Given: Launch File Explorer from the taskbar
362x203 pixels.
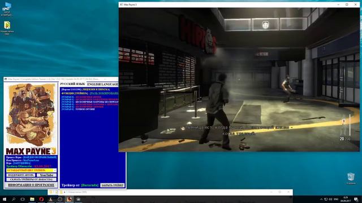Looking at the screenshot, I should [x=32, y=199].
